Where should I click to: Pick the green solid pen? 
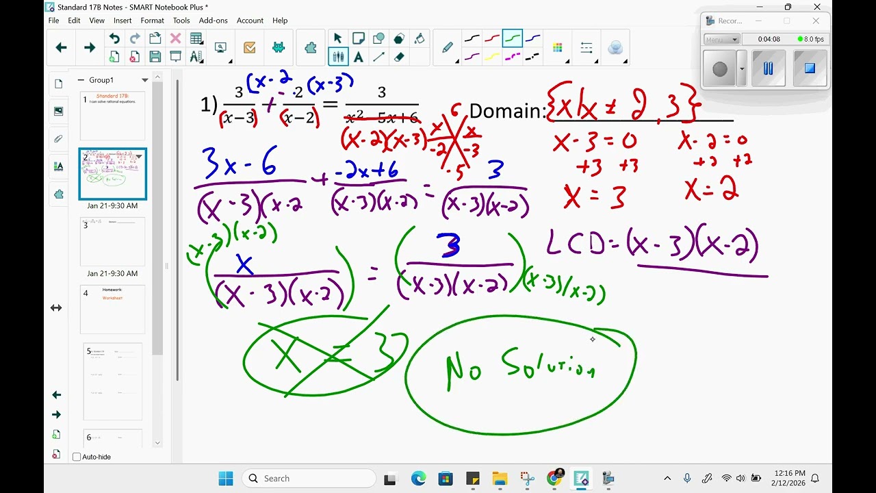[x=513, y=38]
